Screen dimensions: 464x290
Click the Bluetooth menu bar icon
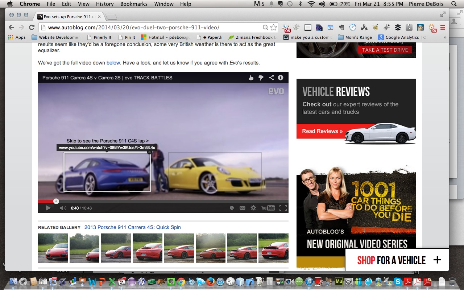click(x=300, y=4)
